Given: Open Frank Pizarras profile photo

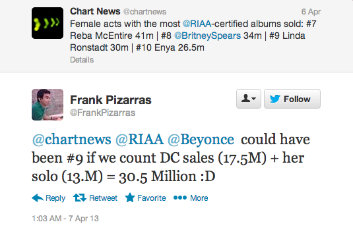Looking at the screenshot, I should point(48,105).
